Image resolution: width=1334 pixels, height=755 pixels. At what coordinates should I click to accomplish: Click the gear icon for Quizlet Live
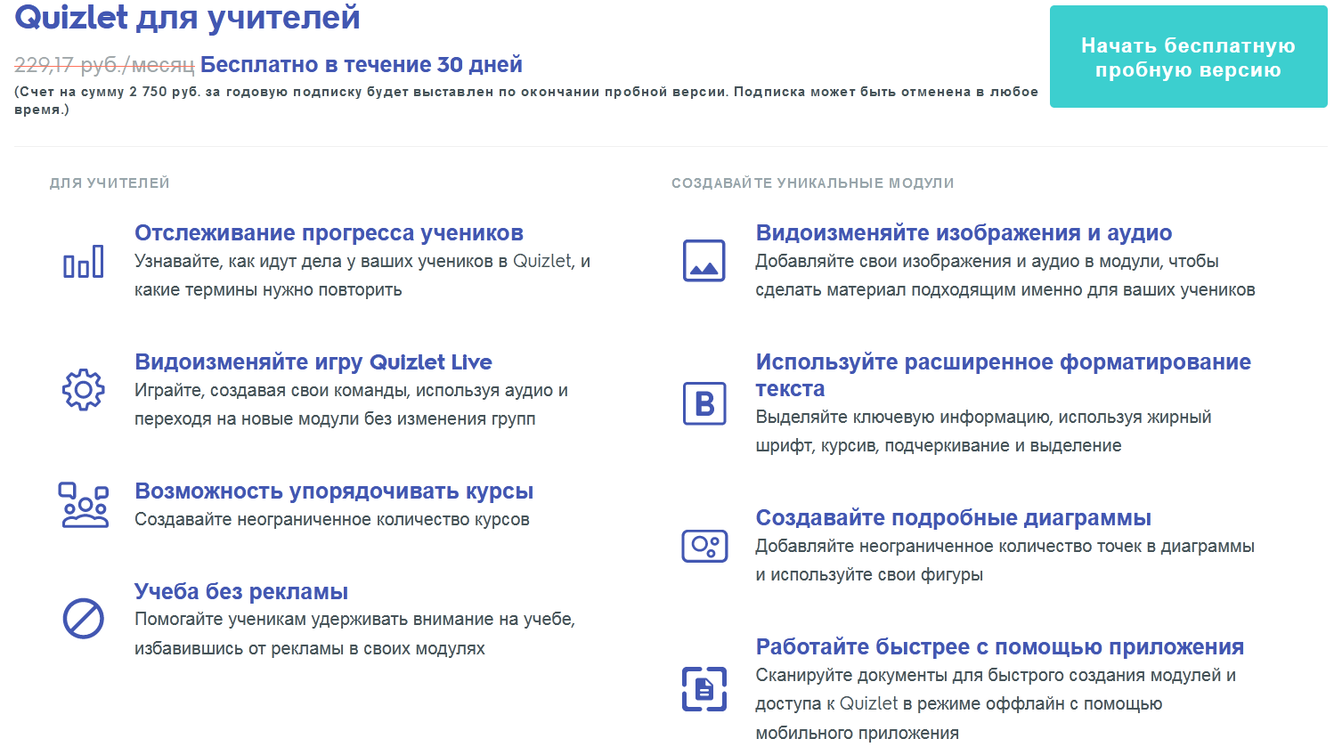pyautogui.click(x=84, y=389)
